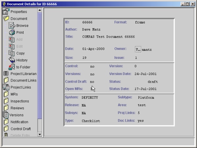The width and height of the screenshot is (197, 148).
Task: Open the Reviews label
Action: pyautogui.click(x=17, y=108)
